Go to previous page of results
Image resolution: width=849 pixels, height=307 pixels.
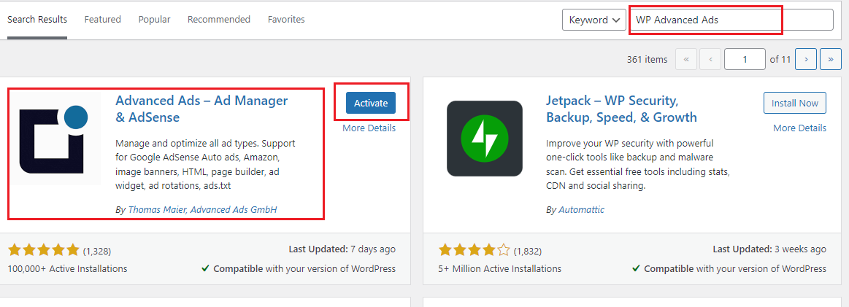pyautogui.click(x=710, y=60)
